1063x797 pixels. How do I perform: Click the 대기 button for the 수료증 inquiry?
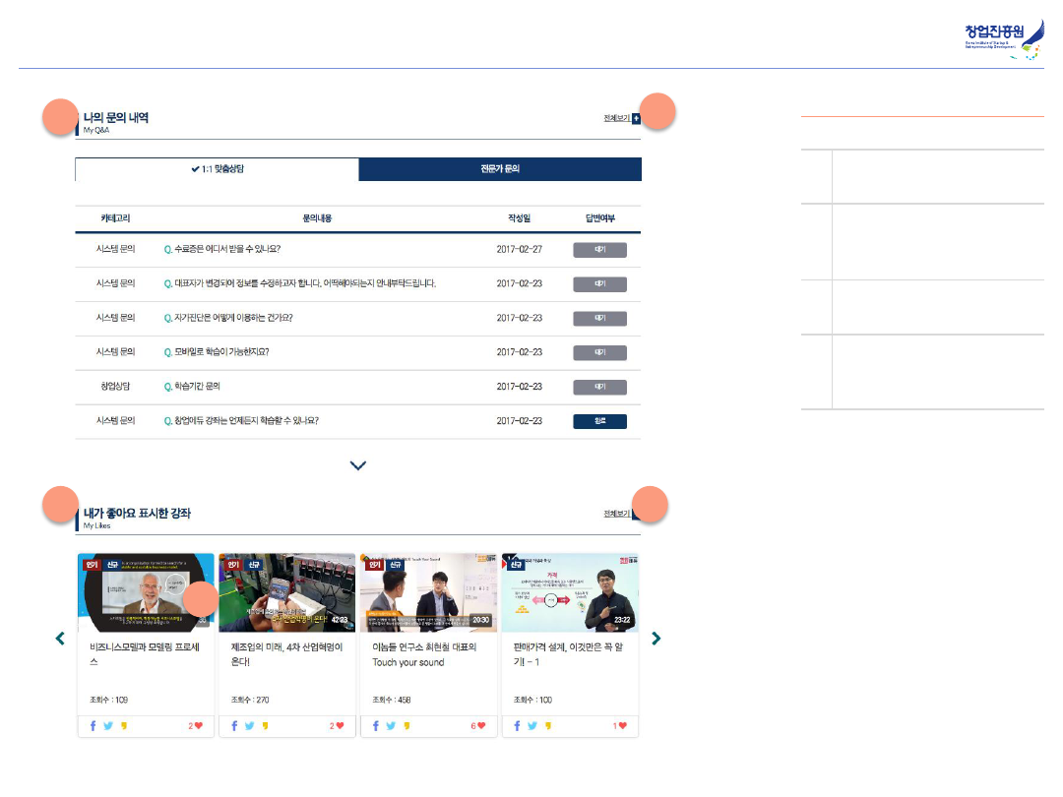[599, 250]
